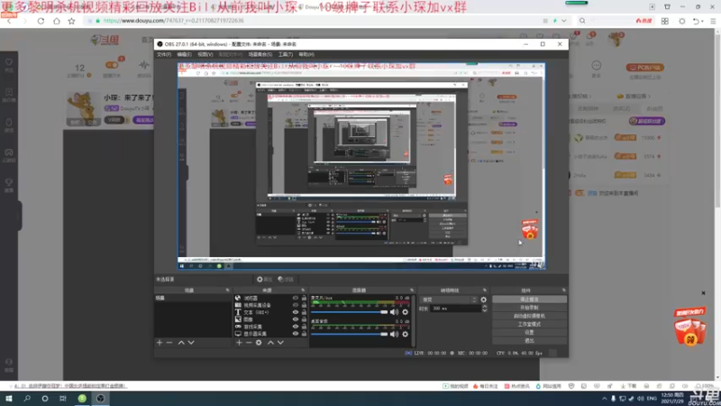
Task: Open 编辑(E) menu in OBS
Action: coord(184,54)
